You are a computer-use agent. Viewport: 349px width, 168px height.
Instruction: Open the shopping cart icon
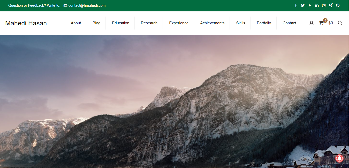coord(321,23)
